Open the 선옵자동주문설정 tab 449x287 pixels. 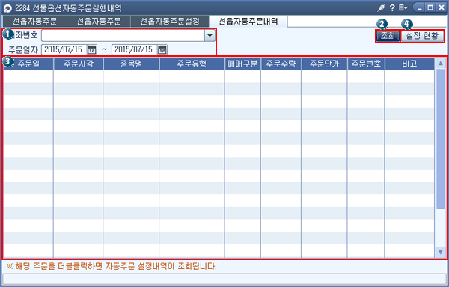point(170,22)
